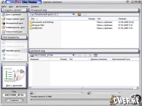Open the Наклейка диска tool icon
Image resolution: width=142 pixels, height=106 pixels.
4,51
